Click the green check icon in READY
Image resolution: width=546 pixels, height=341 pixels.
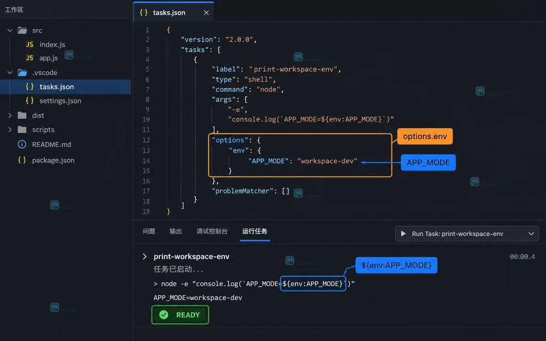click(164, 314)
